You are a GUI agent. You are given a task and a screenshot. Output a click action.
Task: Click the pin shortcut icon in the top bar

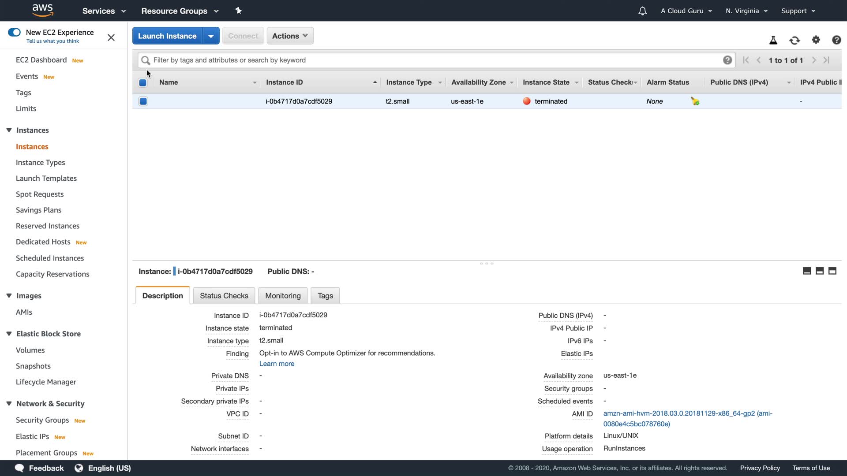pyautogui.click(x=238, y=11)
